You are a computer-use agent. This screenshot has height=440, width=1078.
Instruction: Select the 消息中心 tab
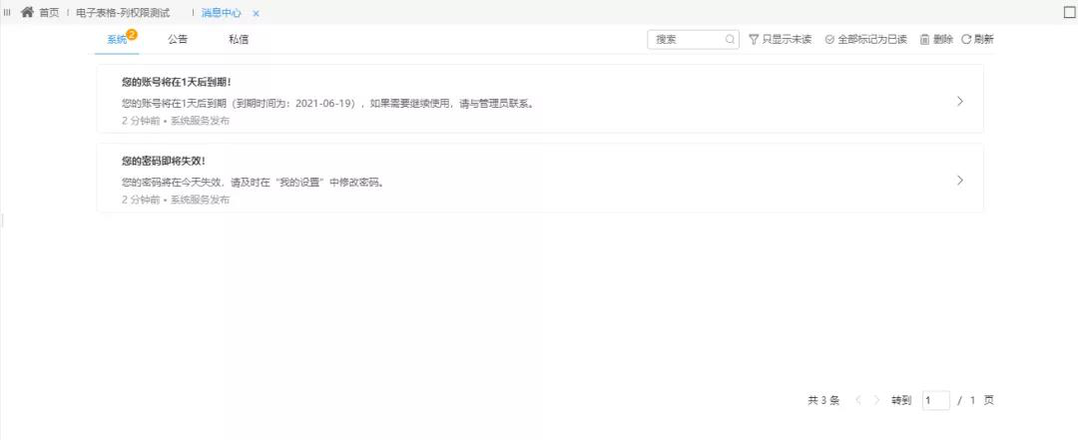[x=222, y=13]
